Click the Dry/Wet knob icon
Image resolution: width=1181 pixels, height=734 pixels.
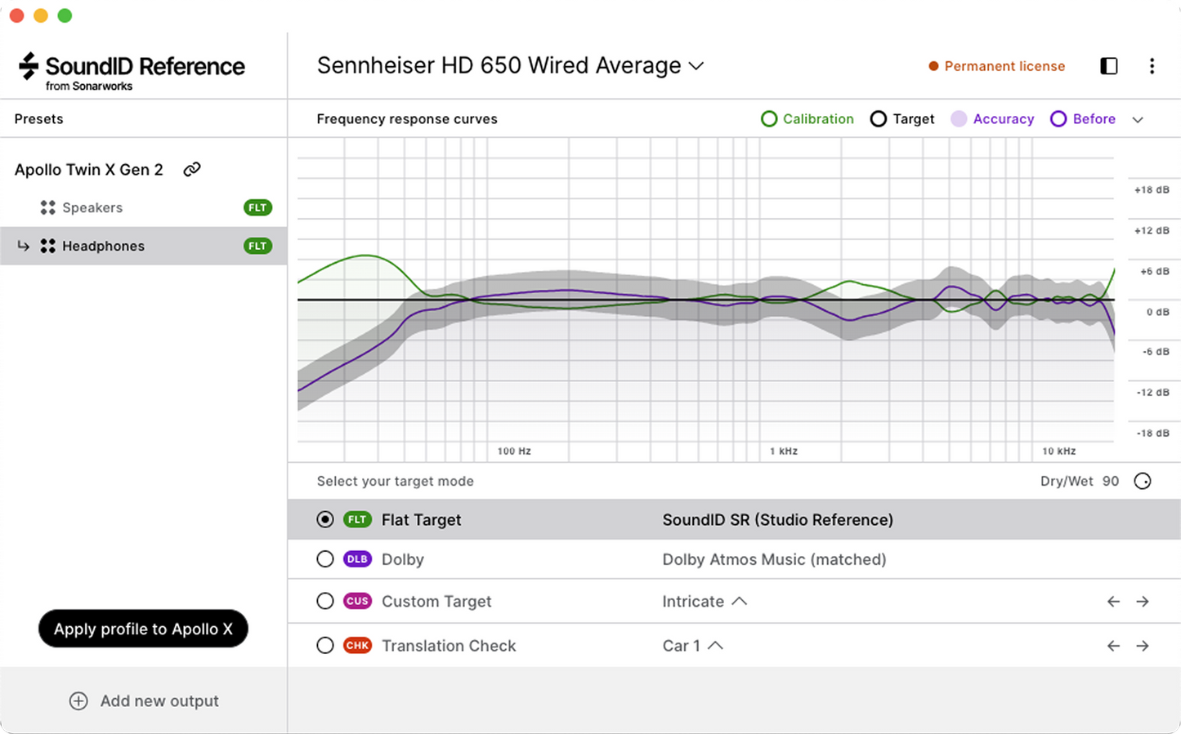1143,481
